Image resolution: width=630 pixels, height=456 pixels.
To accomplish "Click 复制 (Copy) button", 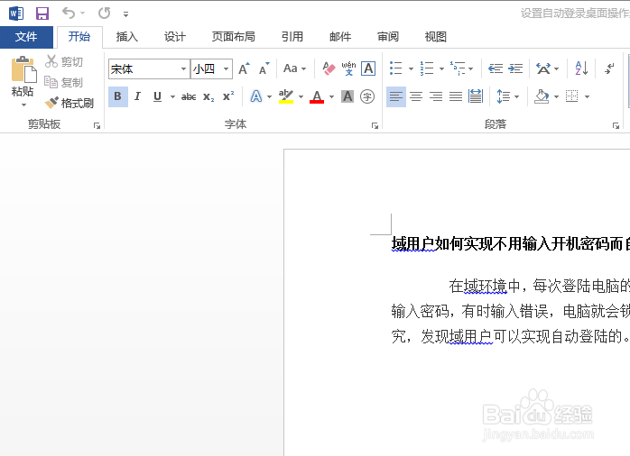I will point(63,82).
